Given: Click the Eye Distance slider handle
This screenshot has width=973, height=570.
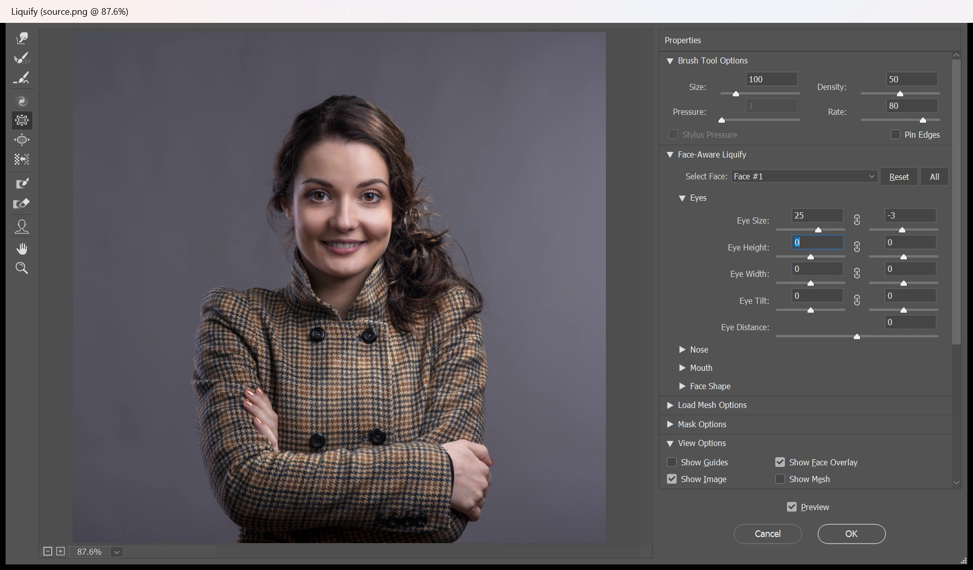Looking at the screenshot, I should tap(857, 336).
